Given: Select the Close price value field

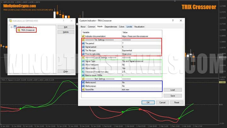Looking at the screenshot, I should [x=127, y=54].
